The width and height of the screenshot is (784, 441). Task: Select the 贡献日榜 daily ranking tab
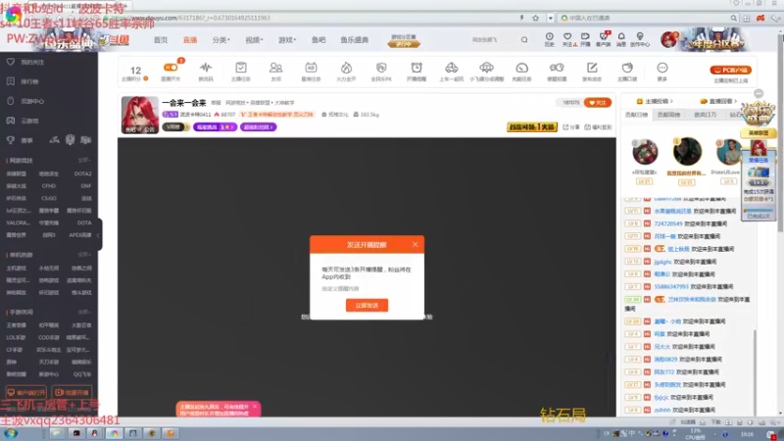636,115
